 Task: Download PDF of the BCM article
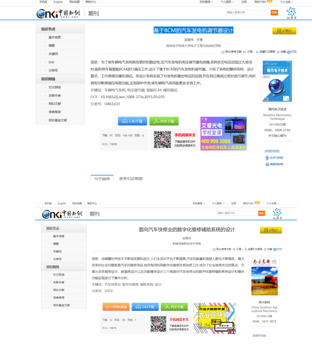pyautogui.click(x=164, y=121)
